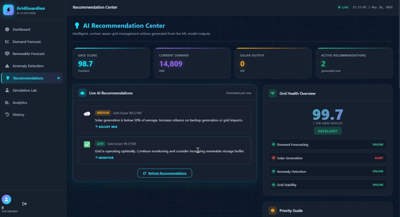View the History page
The width and height of the screenshot is (400, 217).
point(32,114)
